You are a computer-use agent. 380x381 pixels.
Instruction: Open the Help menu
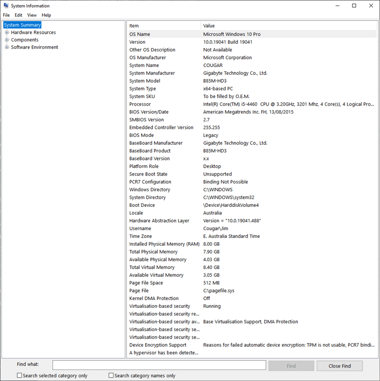(x=46, y=15)
